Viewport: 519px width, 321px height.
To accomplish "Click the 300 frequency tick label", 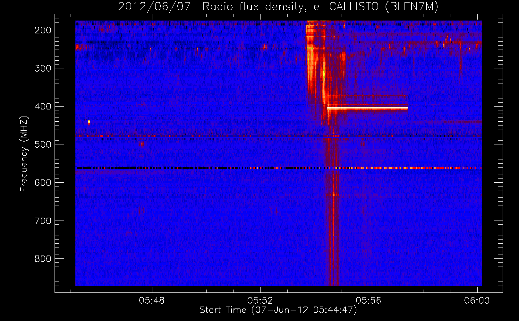I will (43, 68).
